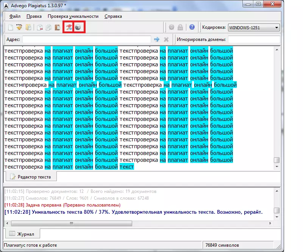Open the Проверка уникальности menu
Screen dimensions: 303x252
click(73, 16)
